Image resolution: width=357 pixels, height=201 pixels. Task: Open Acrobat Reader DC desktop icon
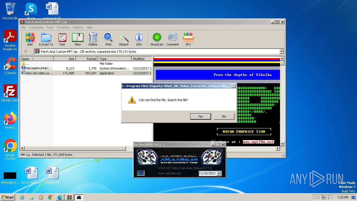[x=10, y=40]
